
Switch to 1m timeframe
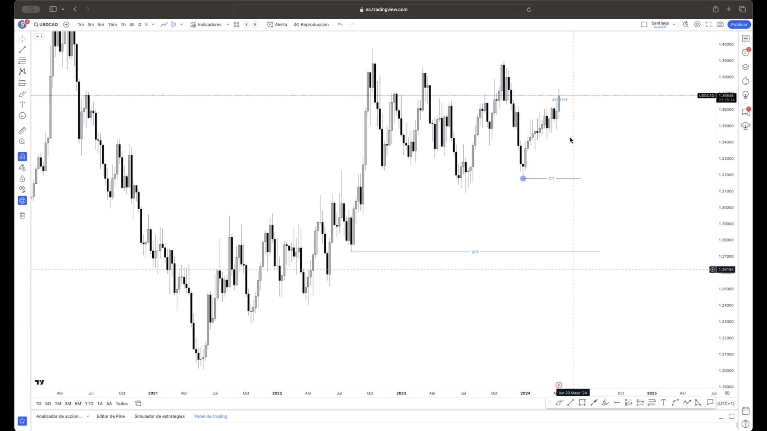81,25
